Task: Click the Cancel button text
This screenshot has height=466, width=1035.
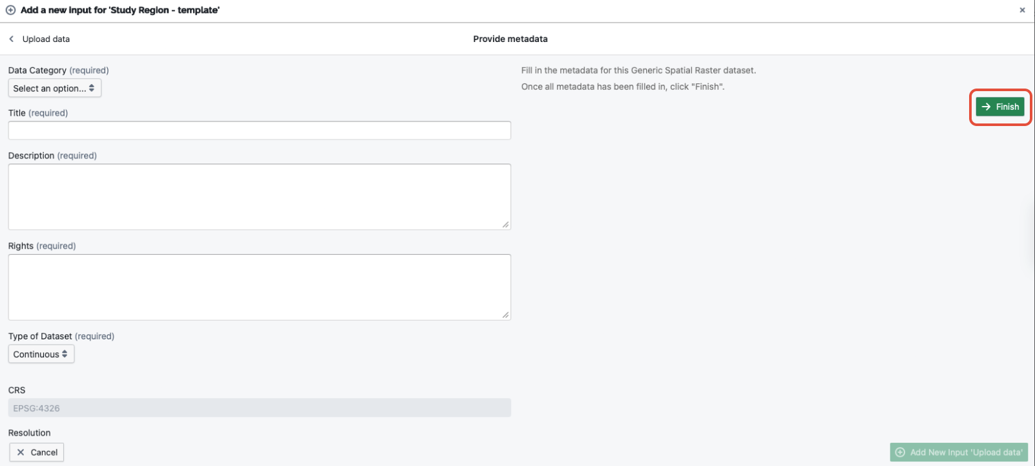Action: pyautogui.click(x=44, y=452)
